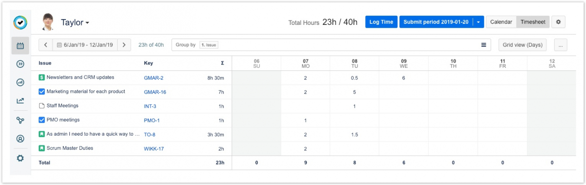Open the ellipsis more options button
586x185 pixels.
pyautogui.click(x=560, y=45)
